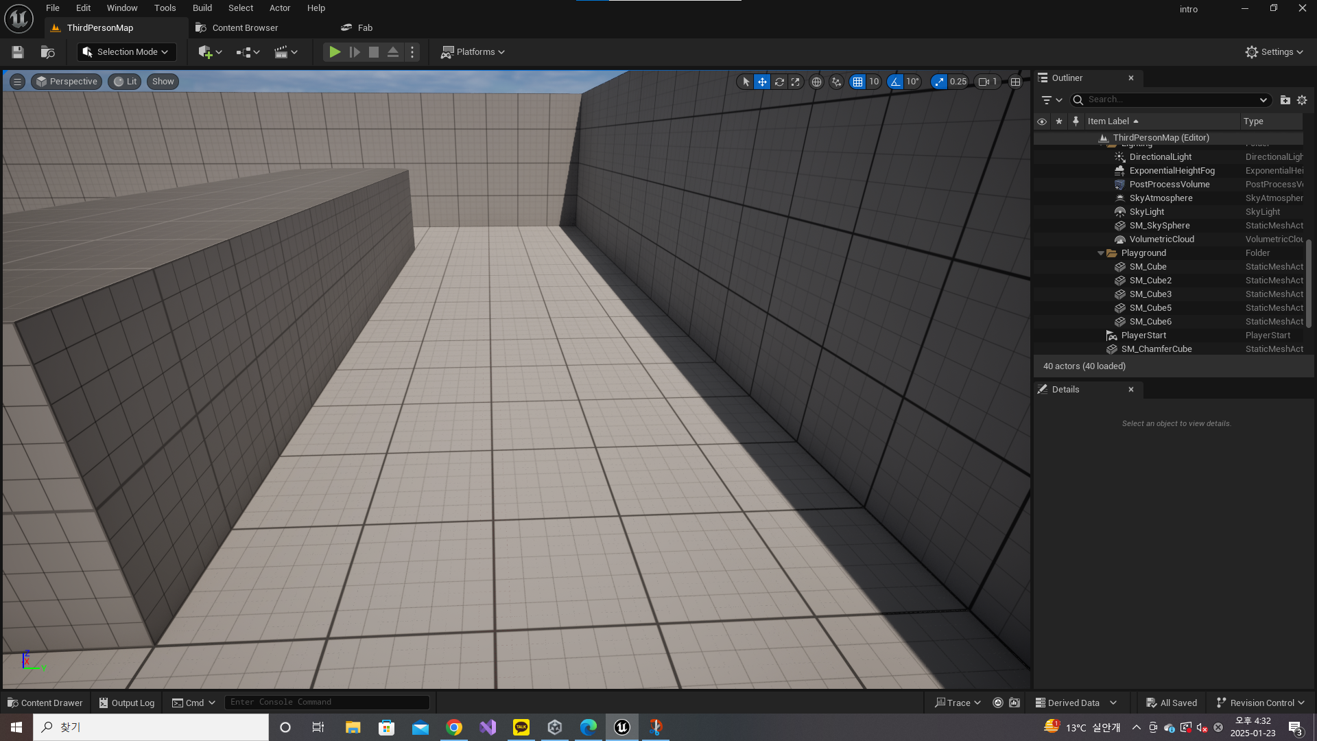Open the Actor menu

(280, 8)
